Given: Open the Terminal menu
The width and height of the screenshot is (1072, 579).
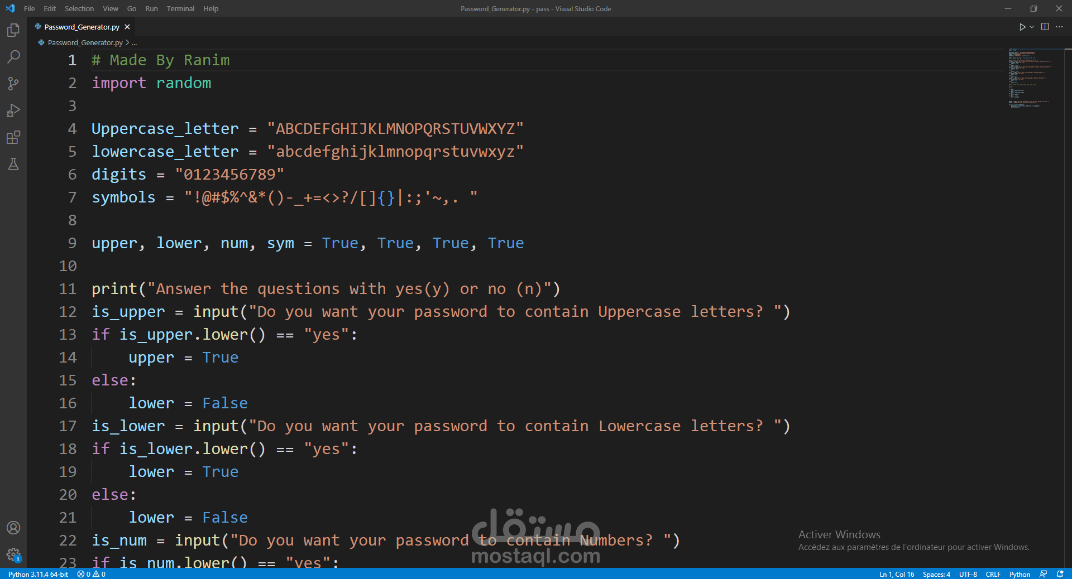Looking at the screenshot, I should 180,8.
